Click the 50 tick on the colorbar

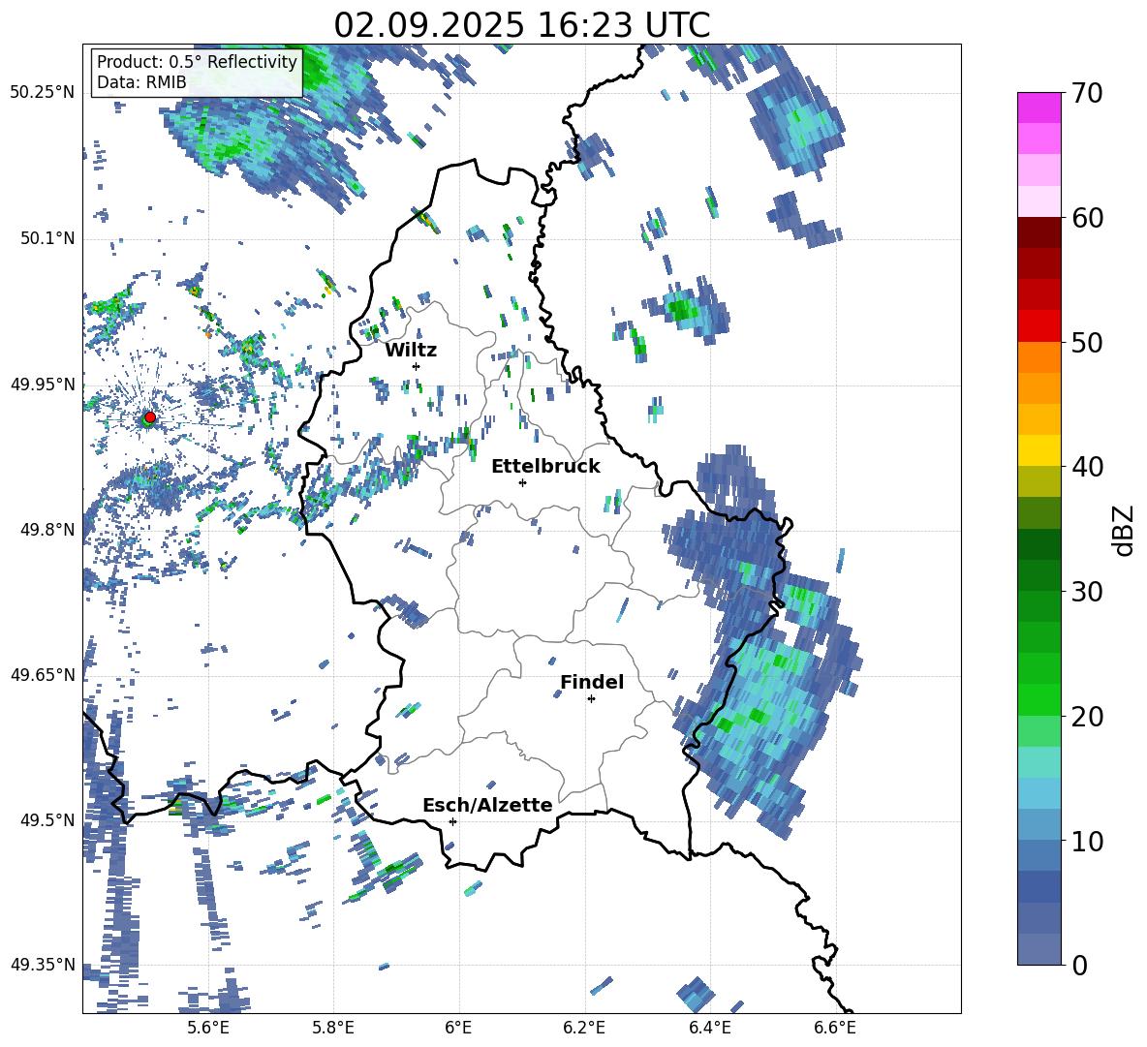1087,343
